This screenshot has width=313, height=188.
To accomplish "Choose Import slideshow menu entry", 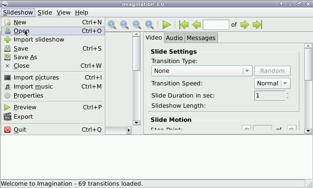I will point(53,40).
